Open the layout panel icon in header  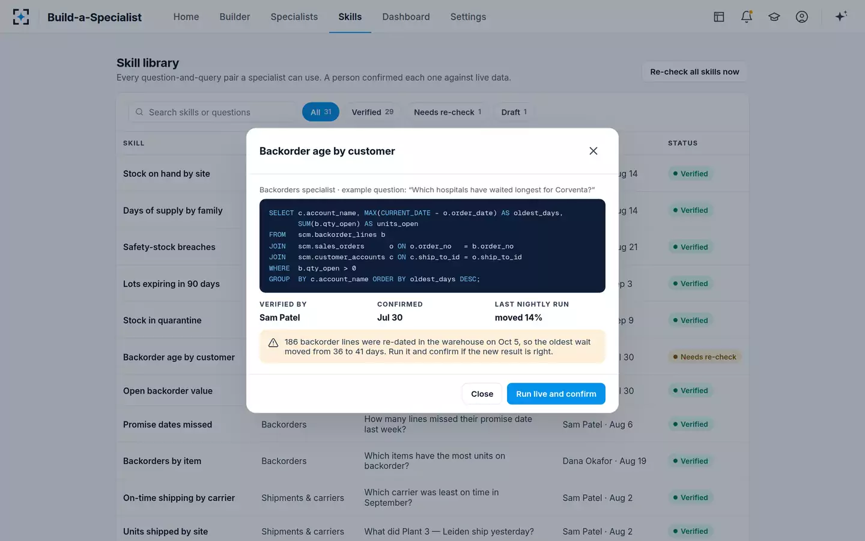point(719,17)
